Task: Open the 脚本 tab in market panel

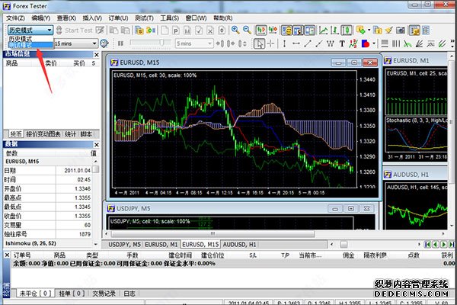Action: [86, 134]
